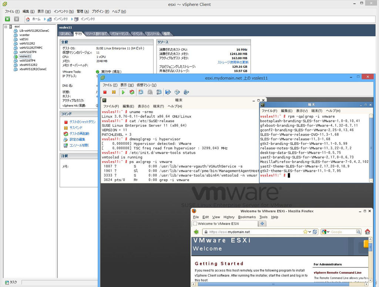Image resolution: width=379 pixels, height=287 pixels.
Task: Click the right terminal's vertical scrollbar
Action: click(x=371, y=148)
